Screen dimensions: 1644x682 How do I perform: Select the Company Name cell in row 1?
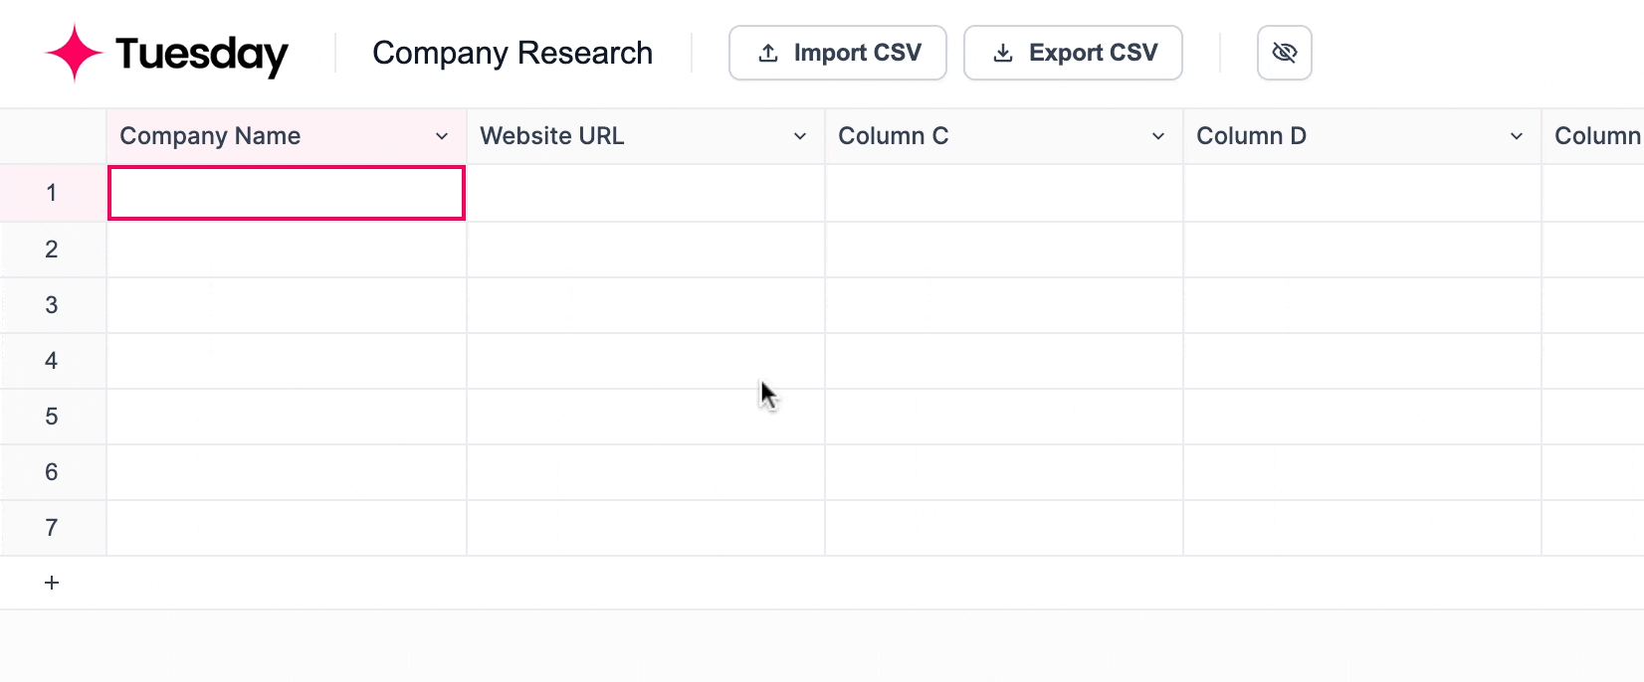287,193
